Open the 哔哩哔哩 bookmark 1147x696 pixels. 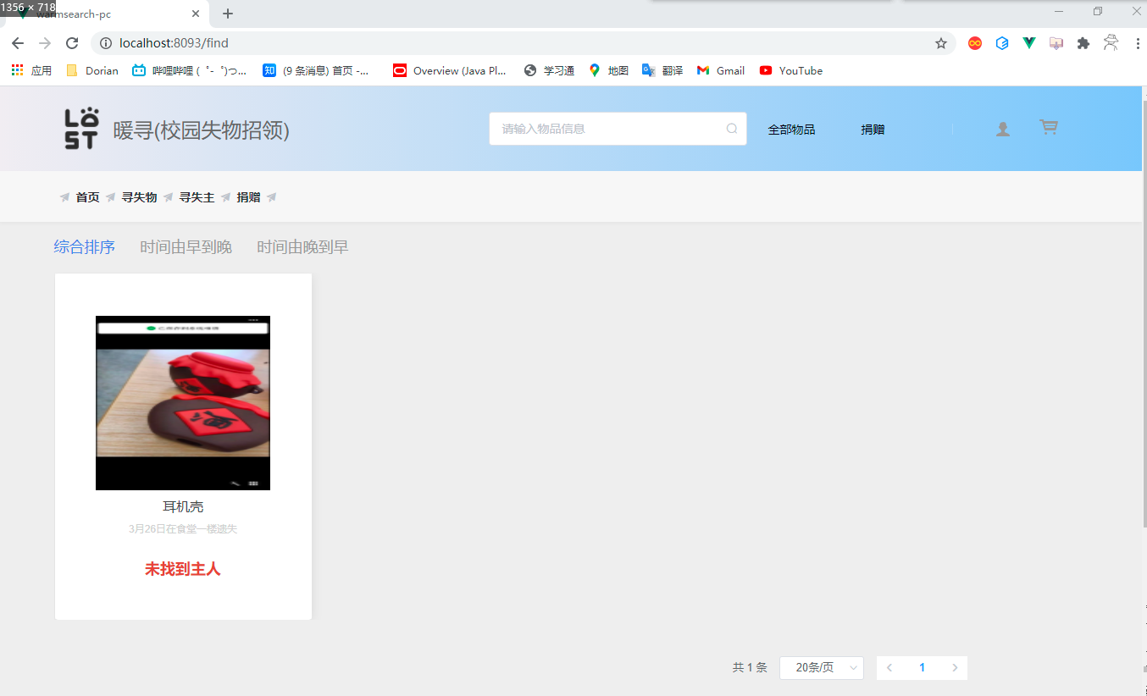[x=190, y=70]
